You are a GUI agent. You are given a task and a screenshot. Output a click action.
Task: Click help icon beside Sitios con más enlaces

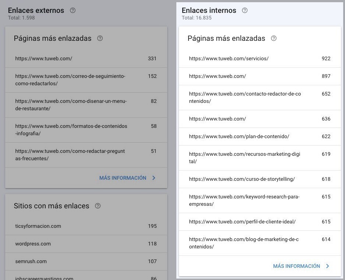98,206
